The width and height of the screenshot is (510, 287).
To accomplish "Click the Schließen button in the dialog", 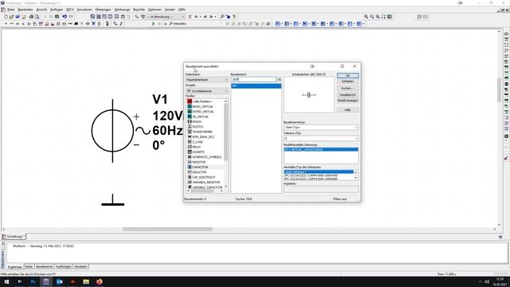I will coord(347,81).
